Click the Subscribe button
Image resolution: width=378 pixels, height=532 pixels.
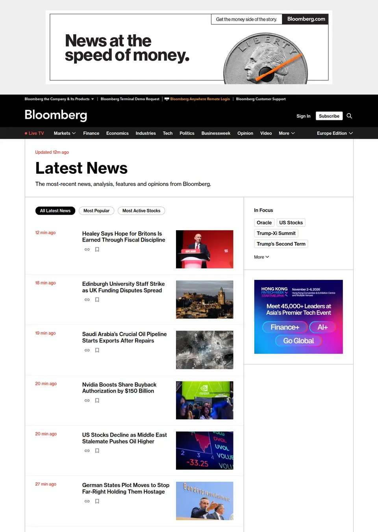tap(329, 116)
